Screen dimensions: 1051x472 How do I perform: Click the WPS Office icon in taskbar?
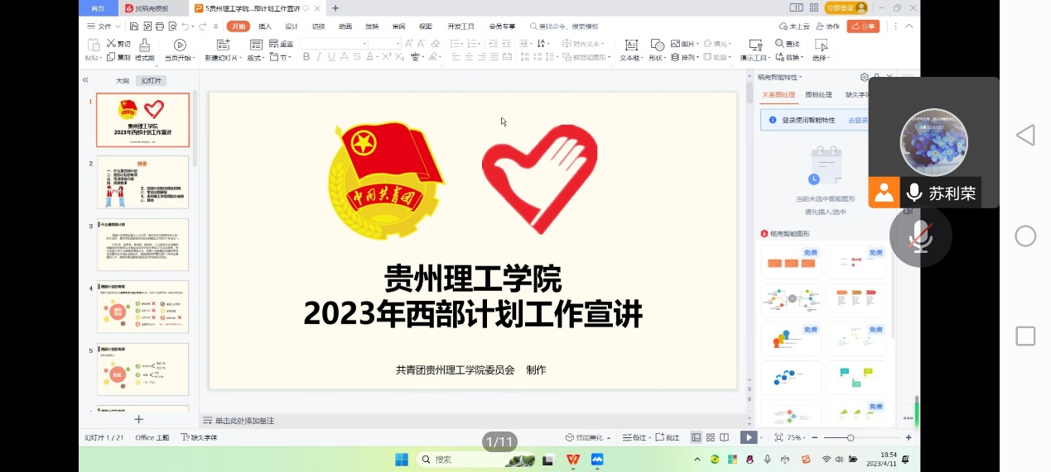[573, 460]
